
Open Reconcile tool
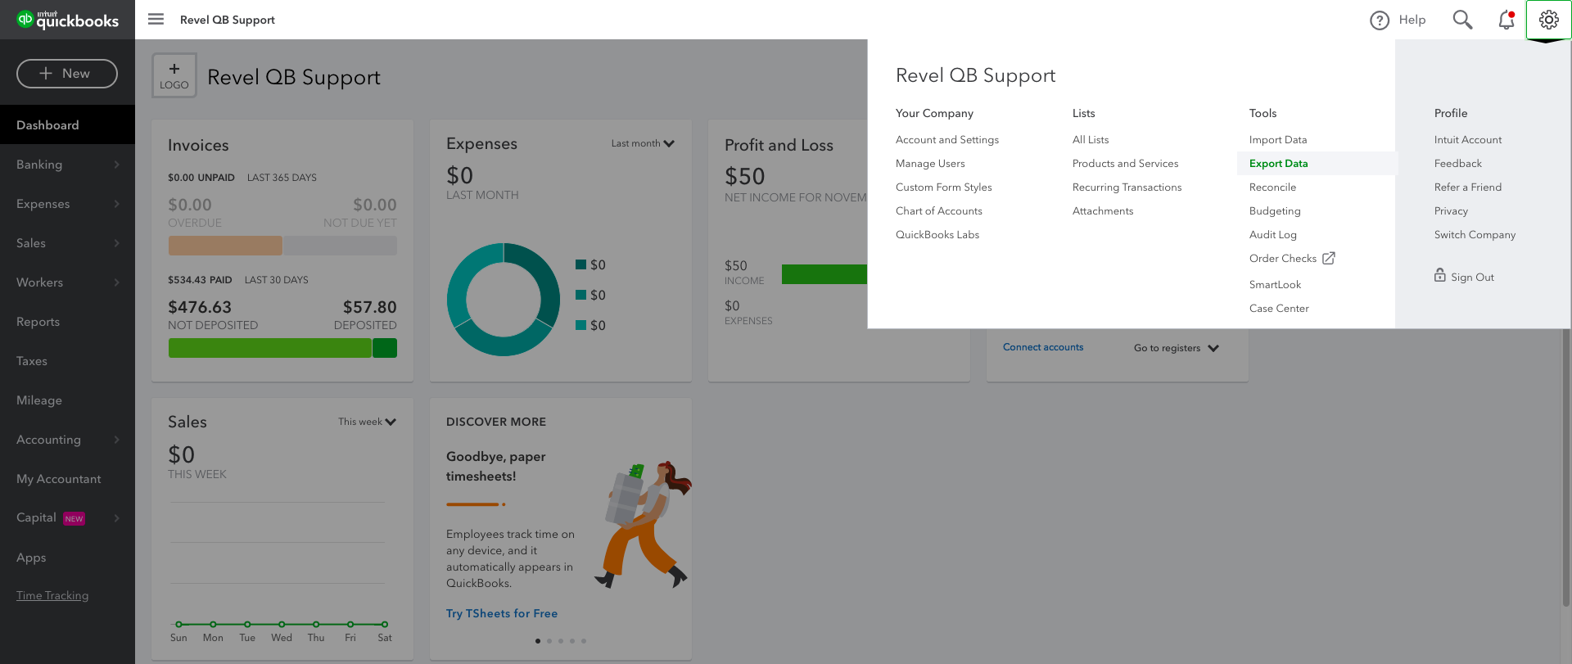[1272, 187]
